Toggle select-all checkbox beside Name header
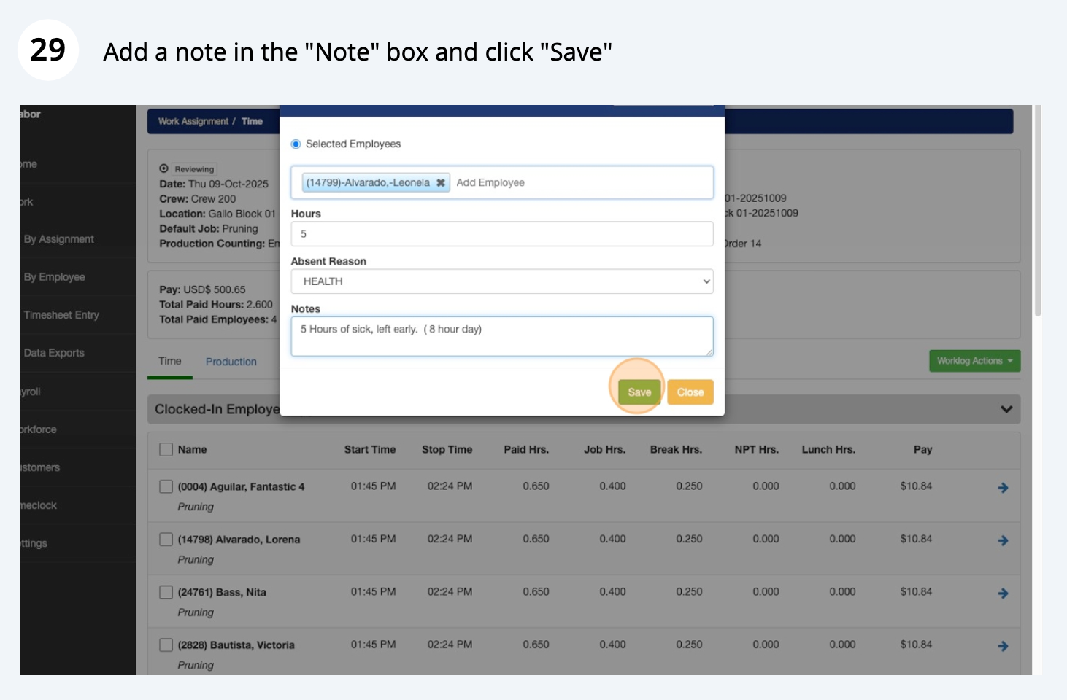The image size is (1067, 700). (x=166, y=449)
